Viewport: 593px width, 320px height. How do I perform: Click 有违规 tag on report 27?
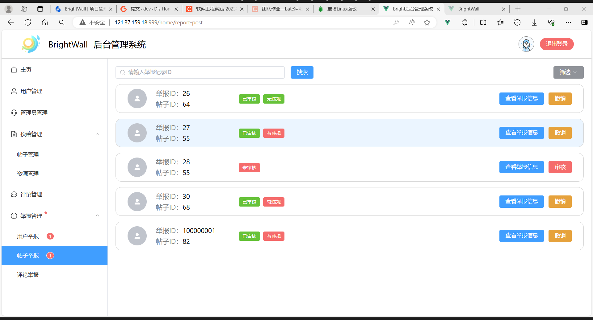[x=274, y=133]
